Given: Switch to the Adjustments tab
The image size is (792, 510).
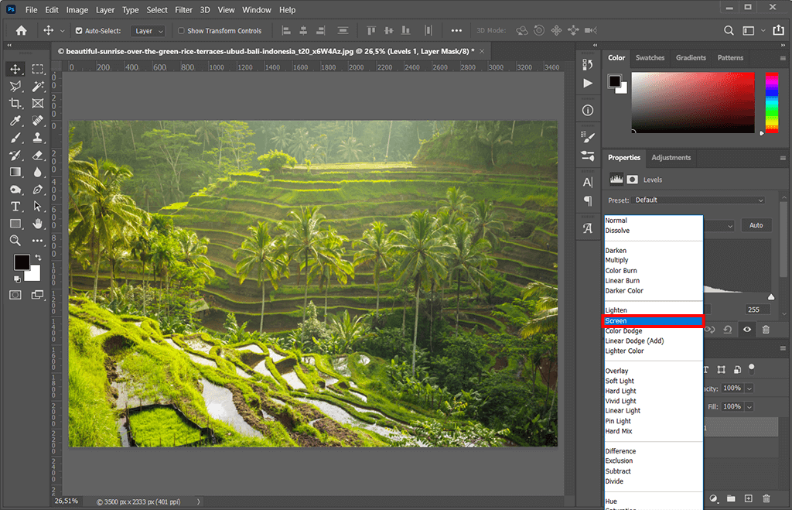Looking at the screenshot, I should (x=671, y=158).
